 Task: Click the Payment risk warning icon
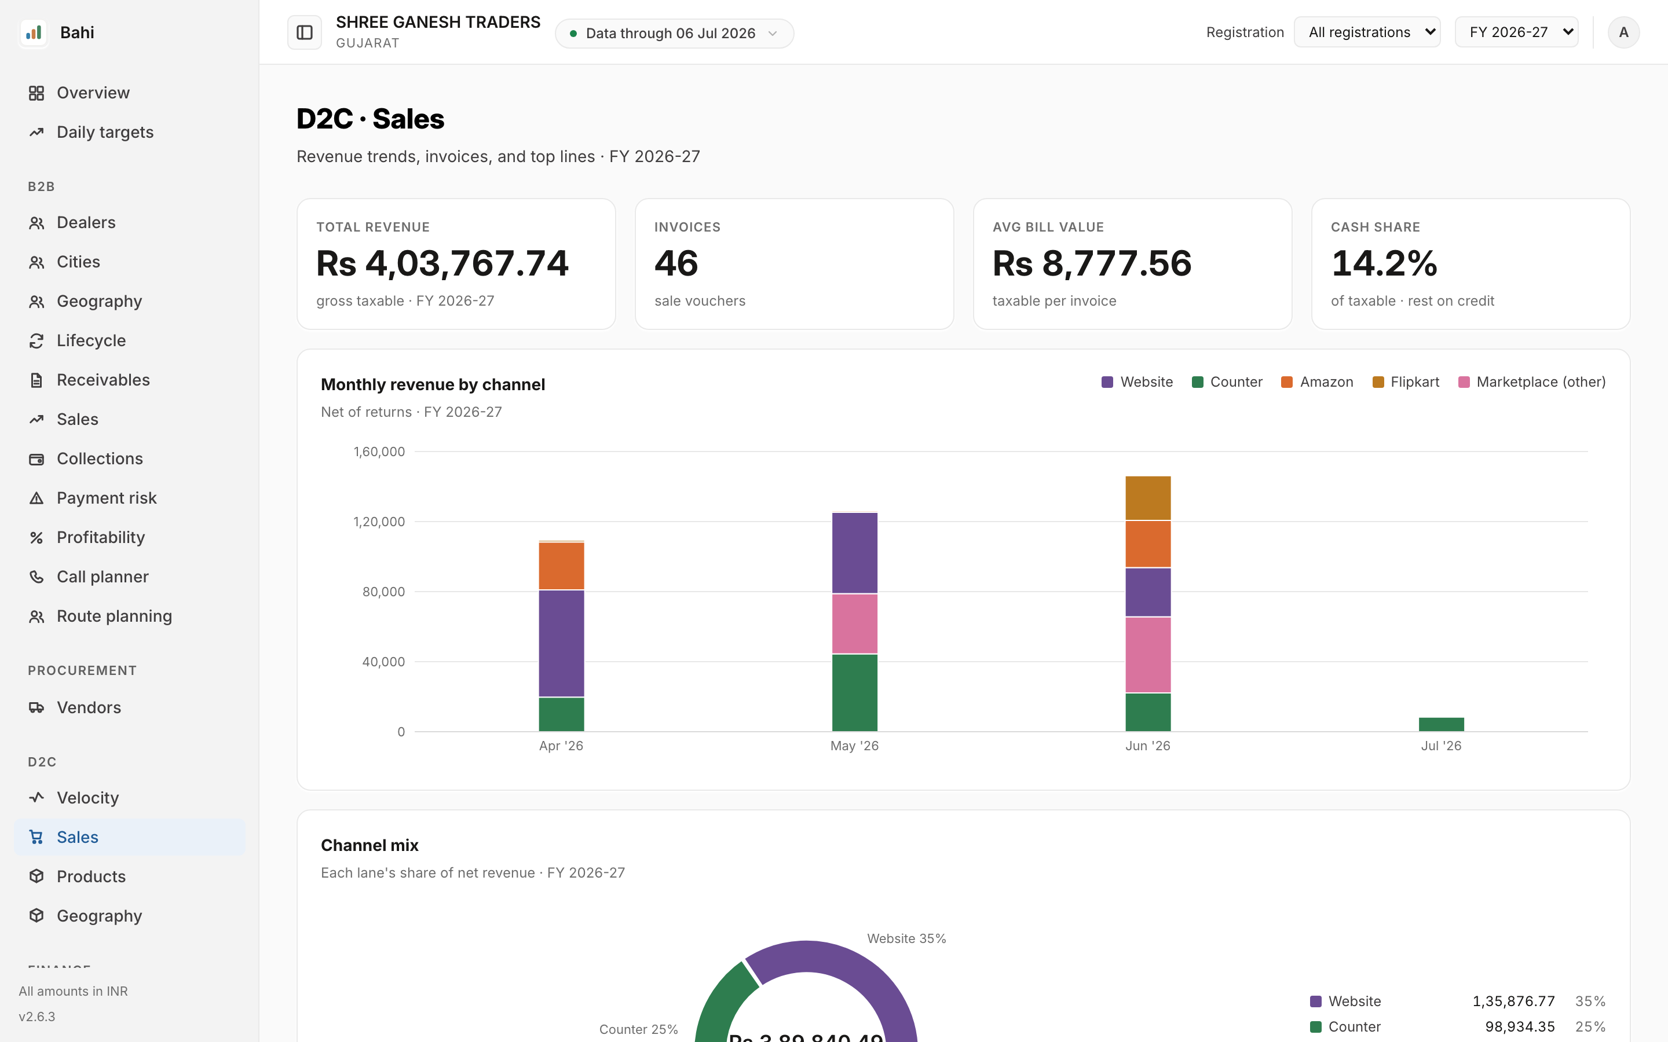pos(36,498)
